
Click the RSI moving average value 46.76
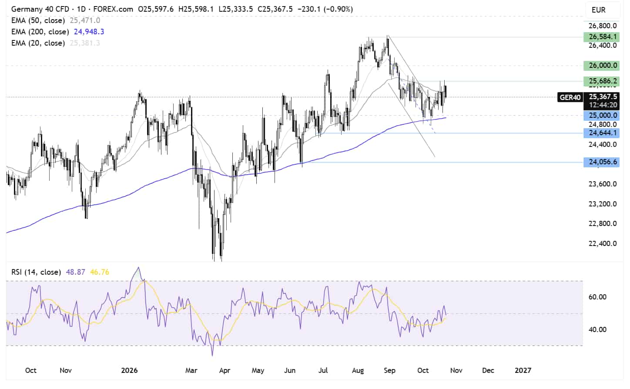point(100,272)
